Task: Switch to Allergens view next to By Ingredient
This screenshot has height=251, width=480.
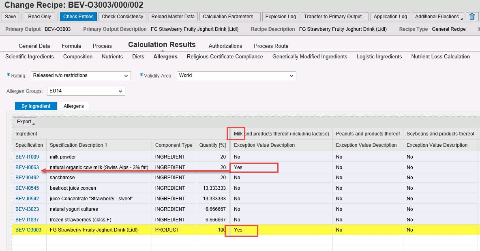Action: point(73,106)
